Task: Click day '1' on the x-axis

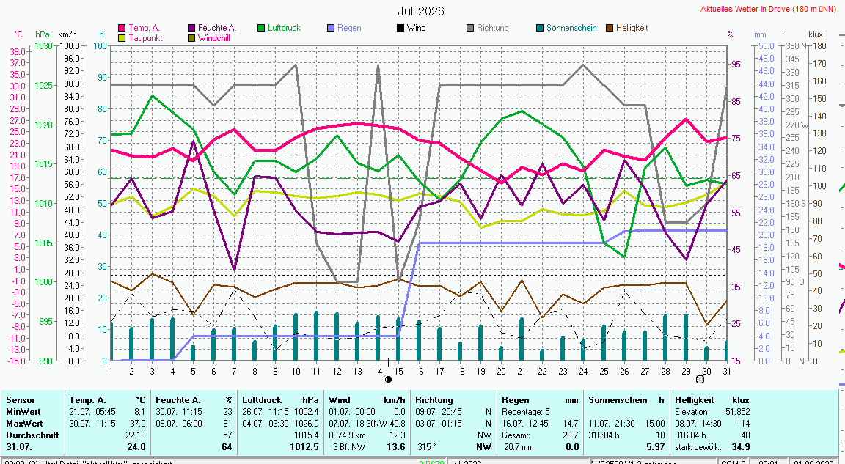Action: [111, 372]
